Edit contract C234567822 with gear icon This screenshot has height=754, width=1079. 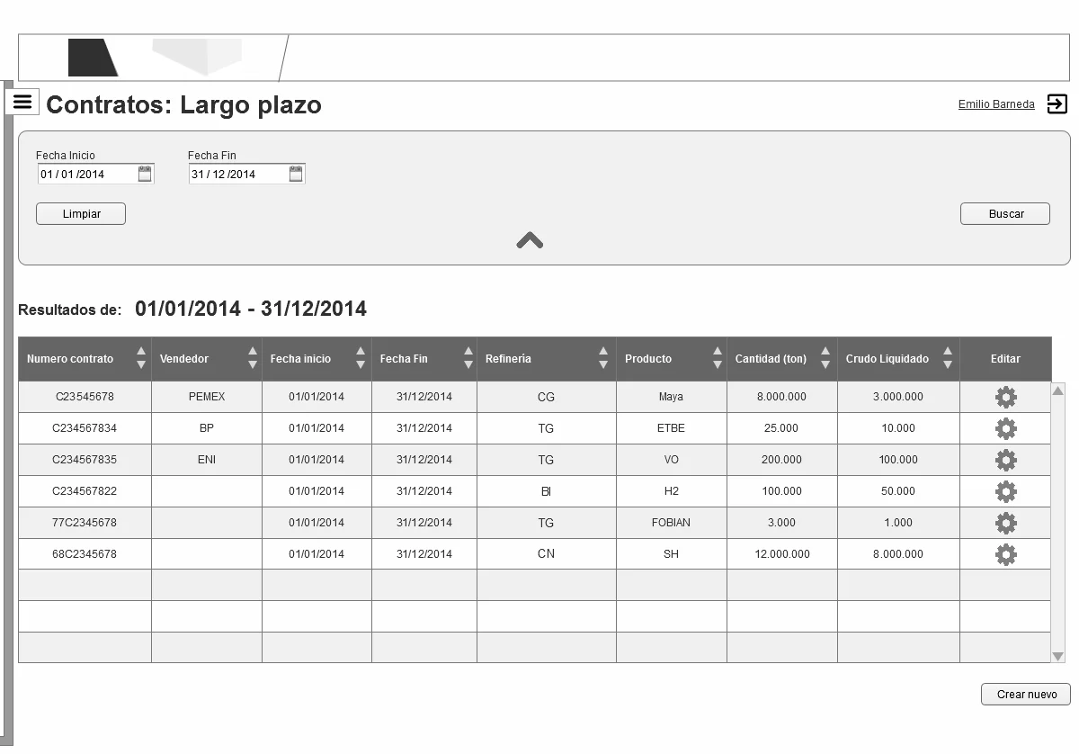[1005, 491]
